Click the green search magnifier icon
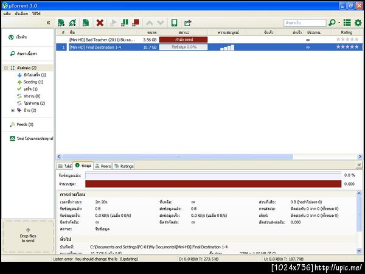 pyautogui.click(x=332, y=23)
